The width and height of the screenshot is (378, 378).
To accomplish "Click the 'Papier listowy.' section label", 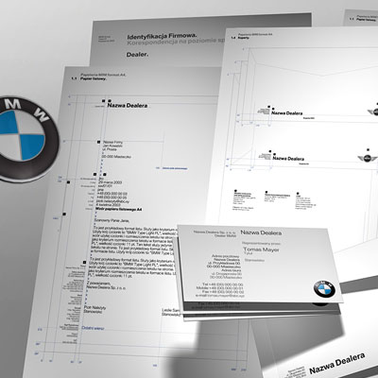I will point(94,78).
